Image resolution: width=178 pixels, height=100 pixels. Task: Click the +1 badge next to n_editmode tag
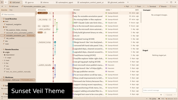(x=50, y=13)
